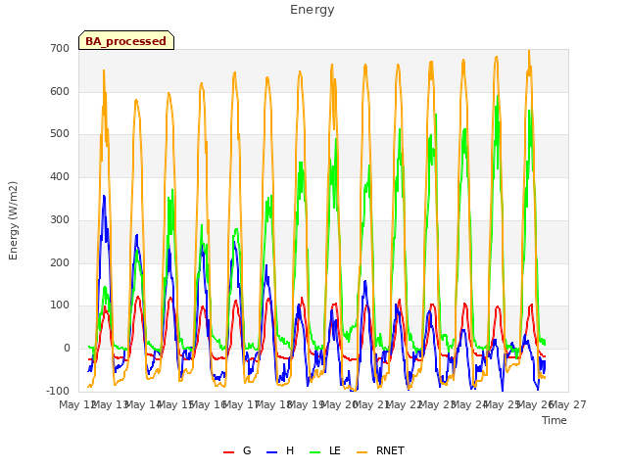This screenshot has width=627, height=470.
Task: Click the -100 y-axis tick label
Action: point(58,391)
